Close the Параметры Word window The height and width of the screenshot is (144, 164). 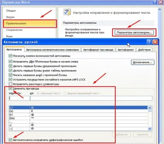pos(161,2)
